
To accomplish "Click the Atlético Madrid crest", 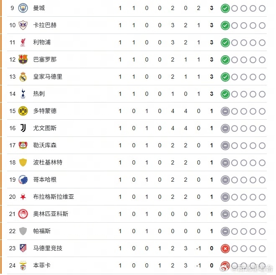I will 23,248.
